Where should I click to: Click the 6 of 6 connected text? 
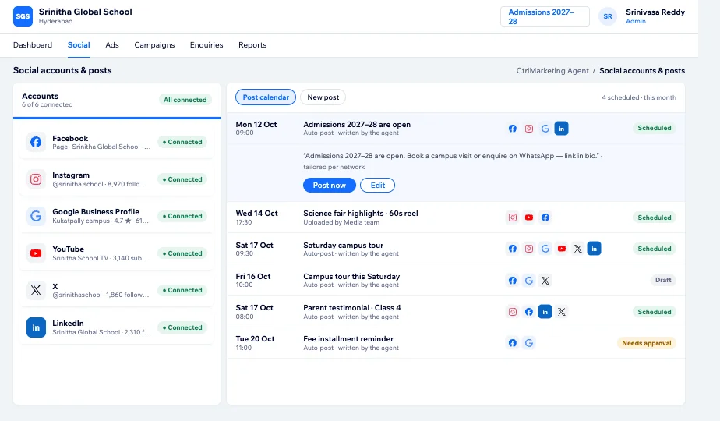48,104
